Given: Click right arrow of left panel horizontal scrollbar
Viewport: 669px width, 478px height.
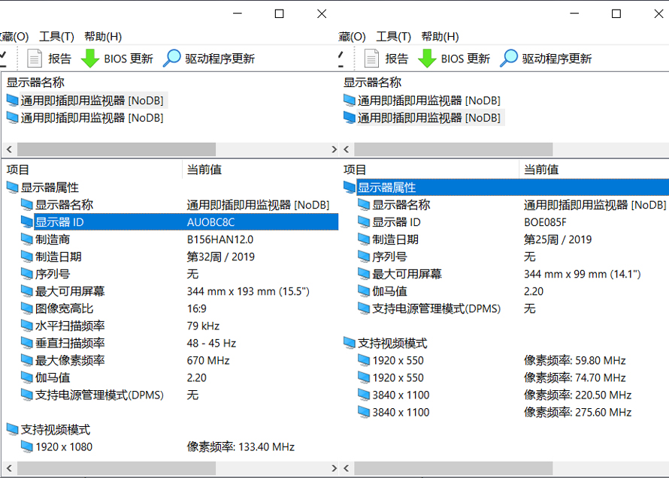Looking at the screenshot, I should tap(334, 149).
